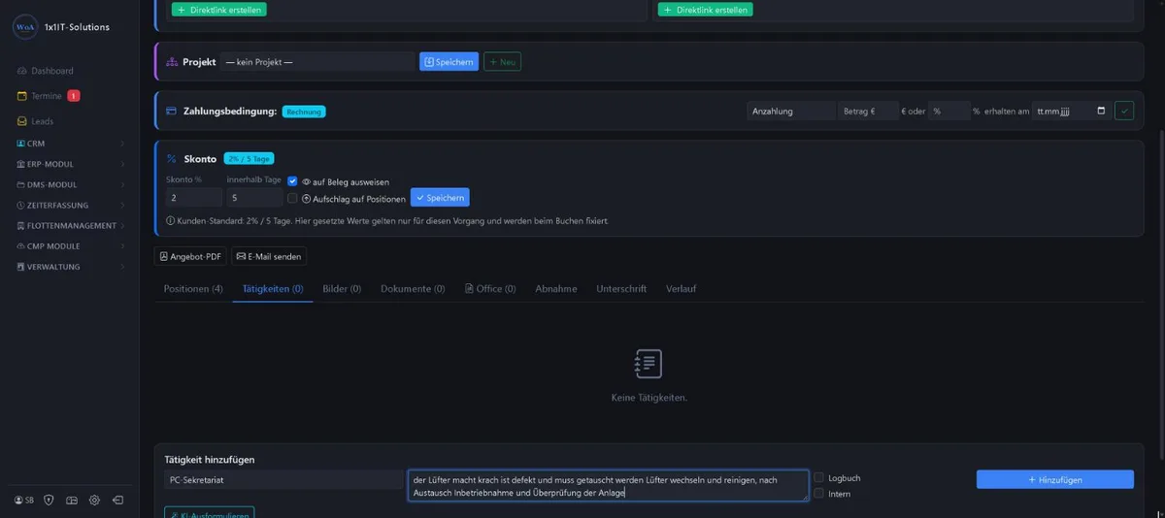The image size is (1165, 518).
Task: Enable the Intern checkbox
Action: (819, 494)
